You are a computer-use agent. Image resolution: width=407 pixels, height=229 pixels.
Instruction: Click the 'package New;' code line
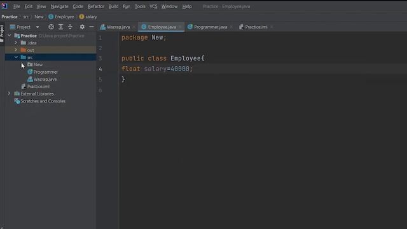click(144, 38)
